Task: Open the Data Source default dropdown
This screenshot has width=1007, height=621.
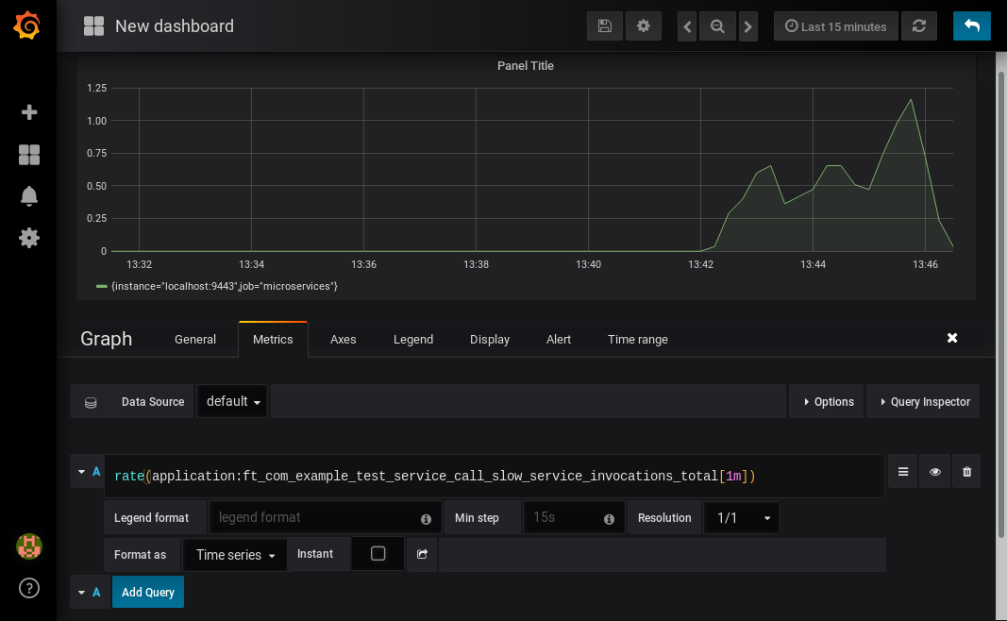Action: [x=232, y=401]
